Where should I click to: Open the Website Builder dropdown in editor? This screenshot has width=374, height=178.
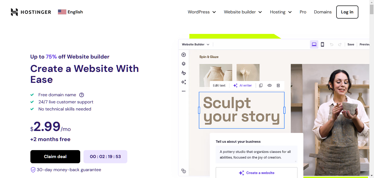tap(195, 45)
